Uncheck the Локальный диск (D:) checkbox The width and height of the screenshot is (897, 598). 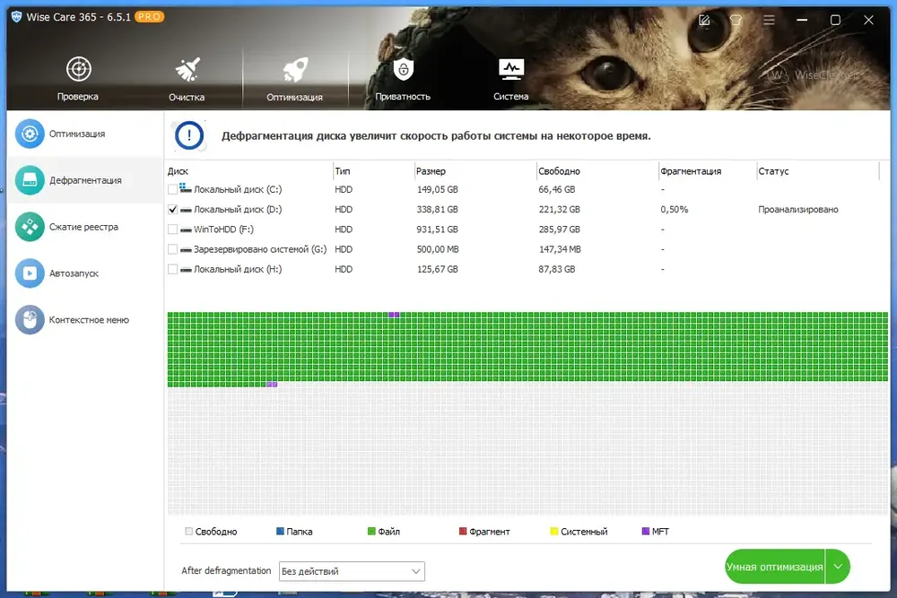click(x=172, y=209)
